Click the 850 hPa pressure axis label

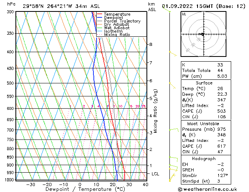(10, 157)
